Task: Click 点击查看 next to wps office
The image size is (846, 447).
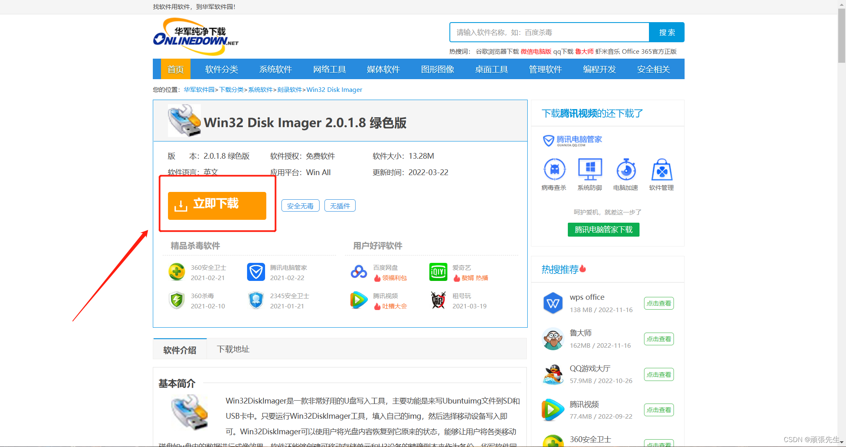Action: (x=659, y=303)
